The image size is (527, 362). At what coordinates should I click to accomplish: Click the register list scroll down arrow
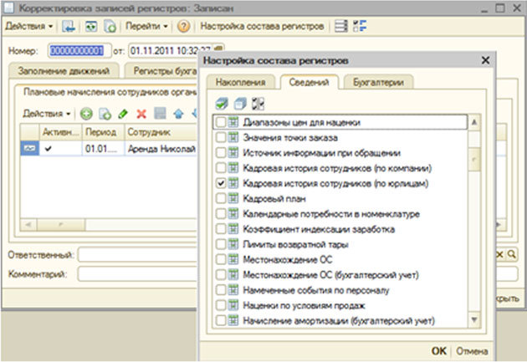click(475, 320)
